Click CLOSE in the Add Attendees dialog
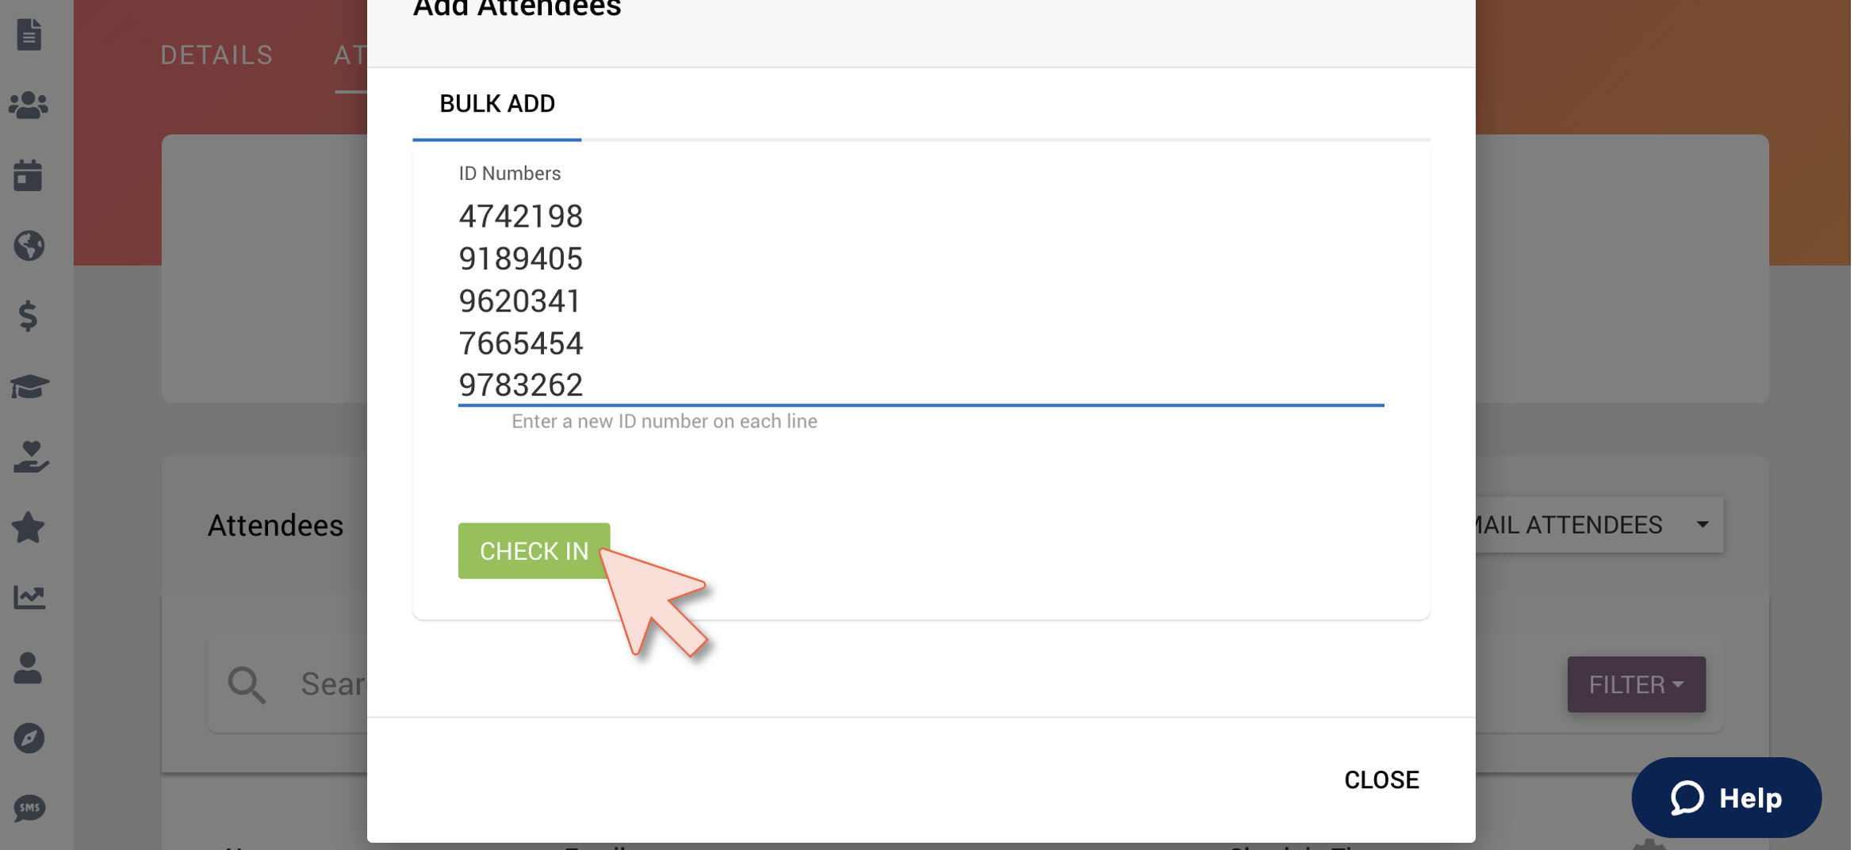This screenshot has width=1854, height=850. [x=1381, y=780]
